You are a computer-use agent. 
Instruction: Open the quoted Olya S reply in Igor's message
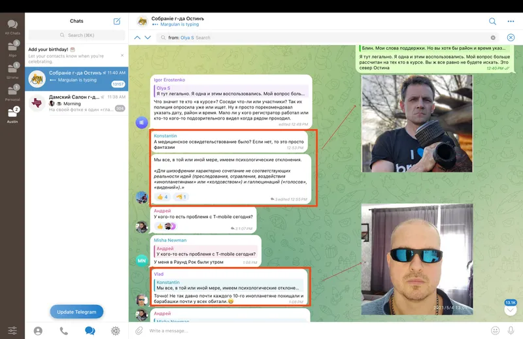coord(231,91)
